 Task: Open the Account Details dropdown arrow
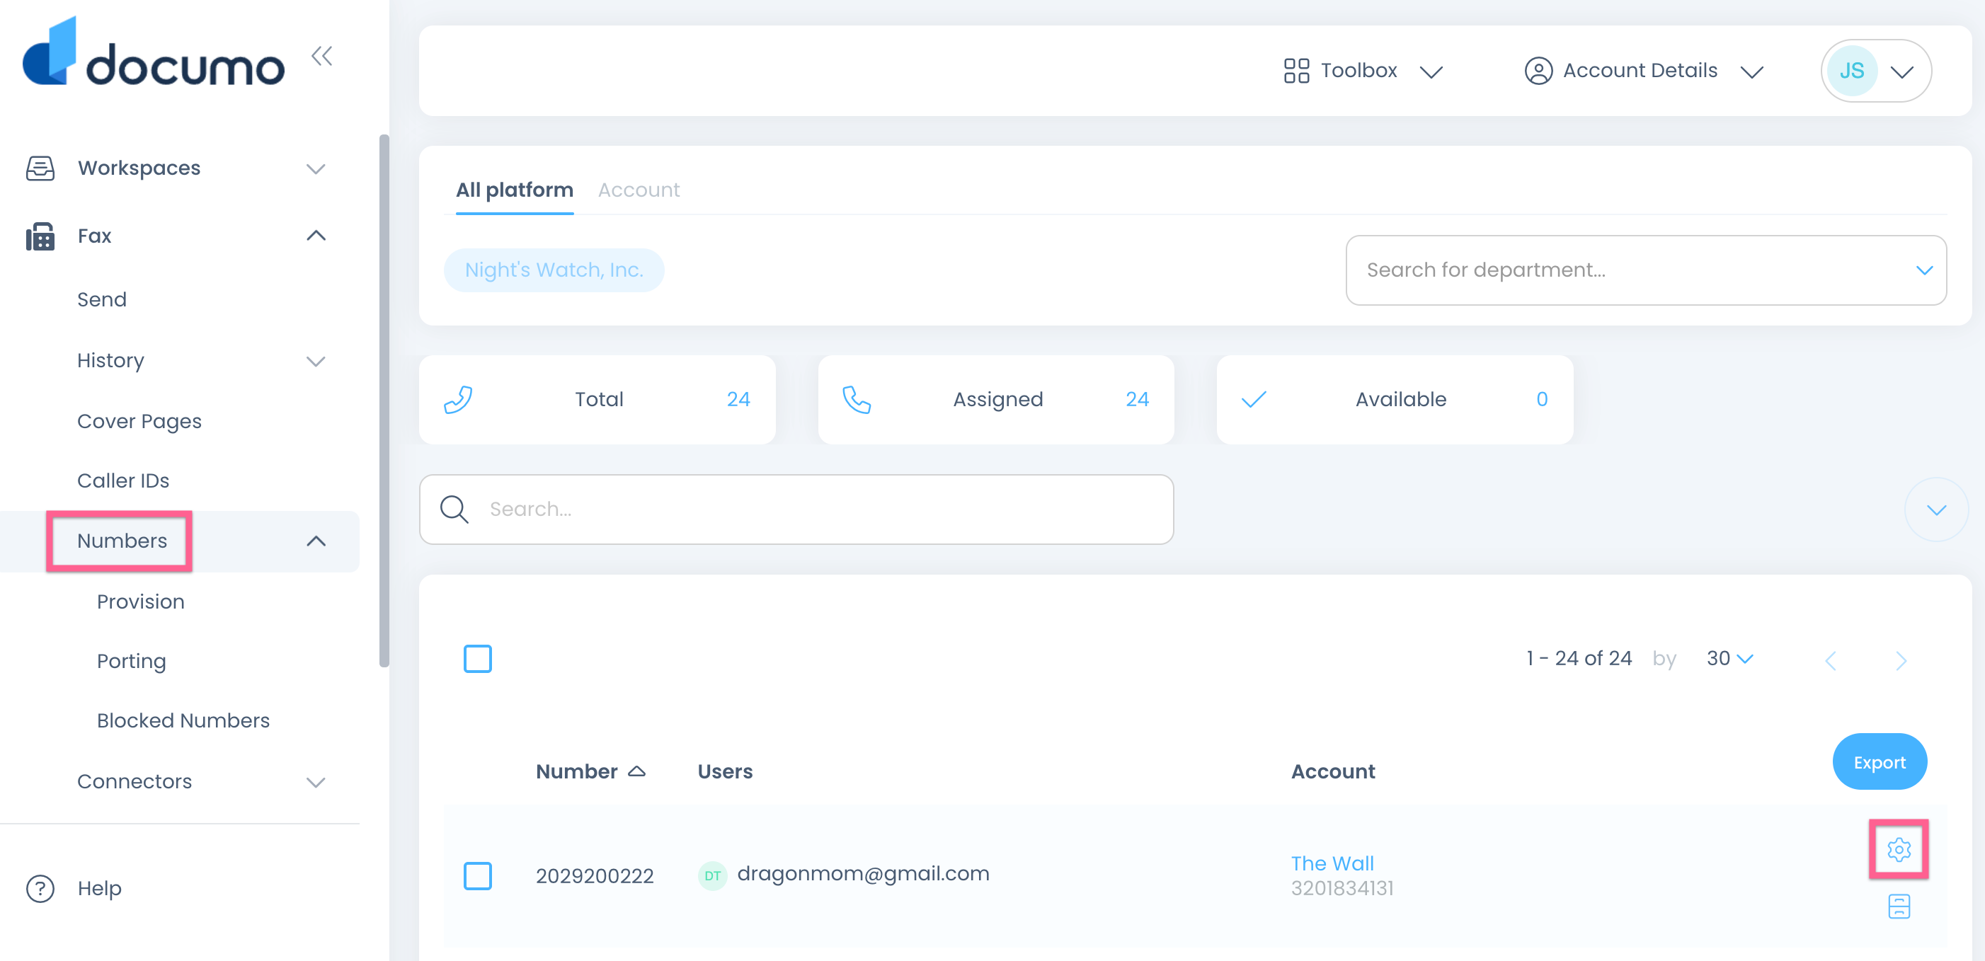point(1751,71)
